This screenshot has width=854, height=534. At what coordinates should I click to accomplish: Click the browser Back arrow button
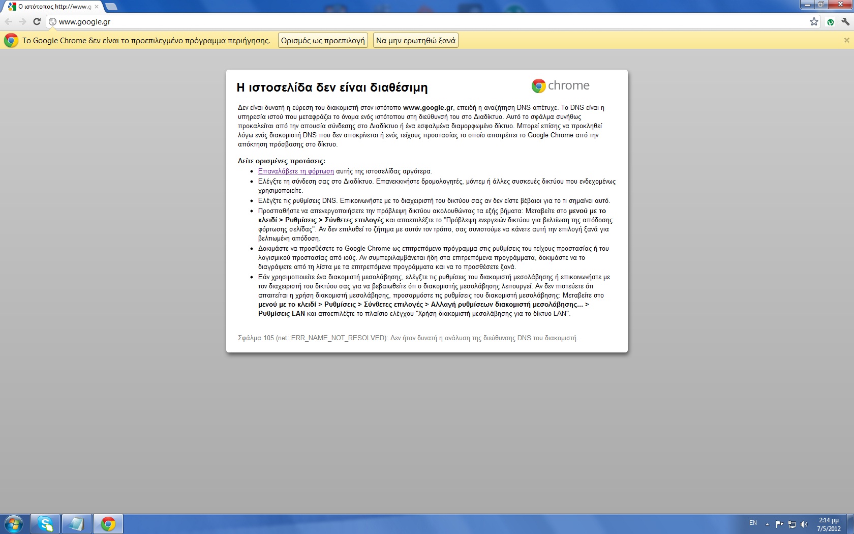(8, 21)
